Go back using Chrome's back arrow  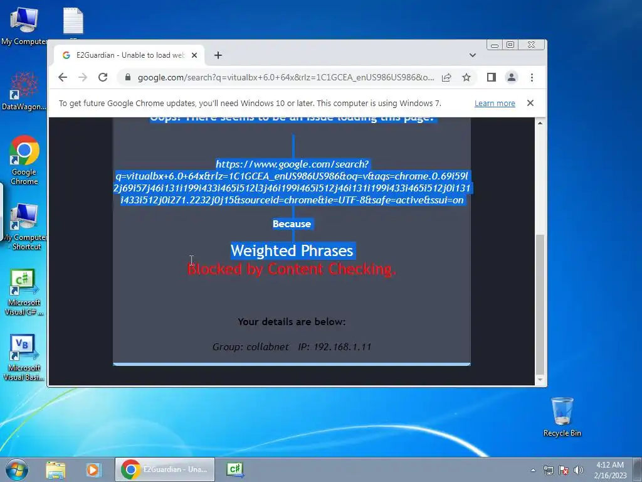[x=63, y=77]
